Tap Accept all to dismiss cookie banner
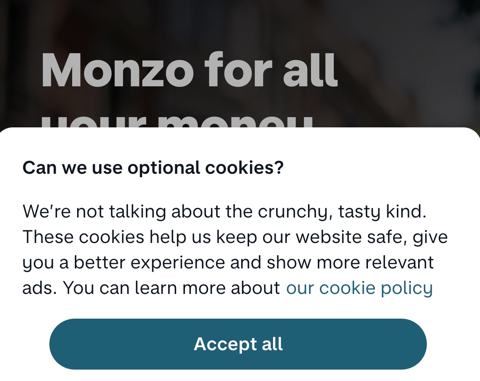 [238, 343]
